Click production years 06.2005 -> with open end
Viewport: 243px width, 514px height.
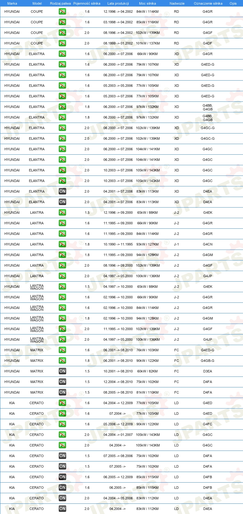(x=117, y=488)
